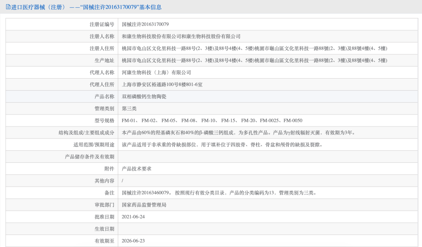Click the 进口医疗器械（注册）heading text
Viewport: 422px width, 247px height.
pyautogui.click(x=39, y=7)
